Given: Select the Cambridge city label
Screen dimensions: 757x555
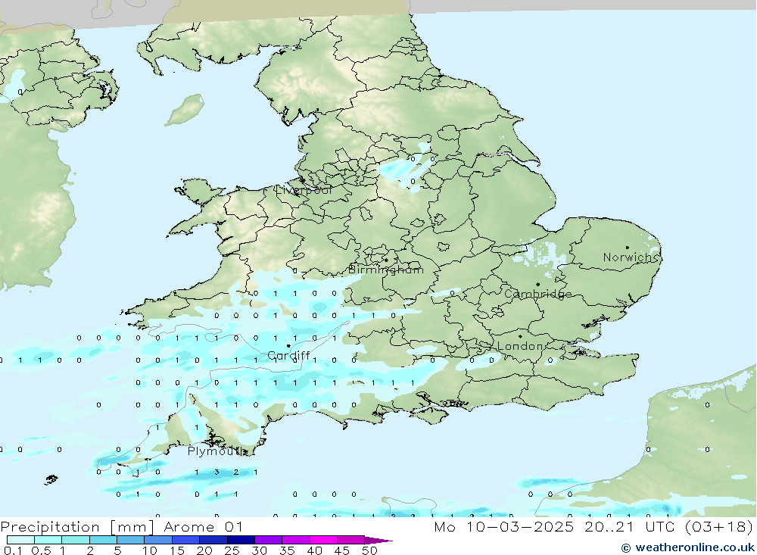Looking at the screenshot, I should tap(537, 294).
